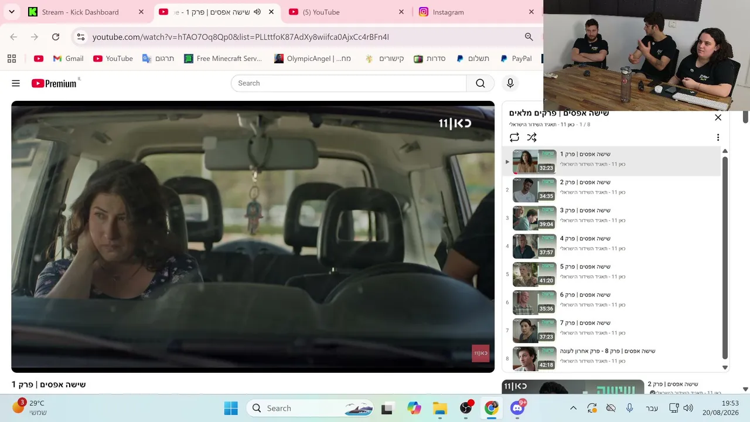The image size is (750, 422).
Task: Open the תשלום bookmark
Action: click(473, 59)
